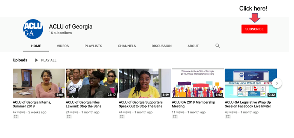Click the 6:03 duration badge
Screen dimensions: 294x138
pyautogui.click(x=219, y=94)
